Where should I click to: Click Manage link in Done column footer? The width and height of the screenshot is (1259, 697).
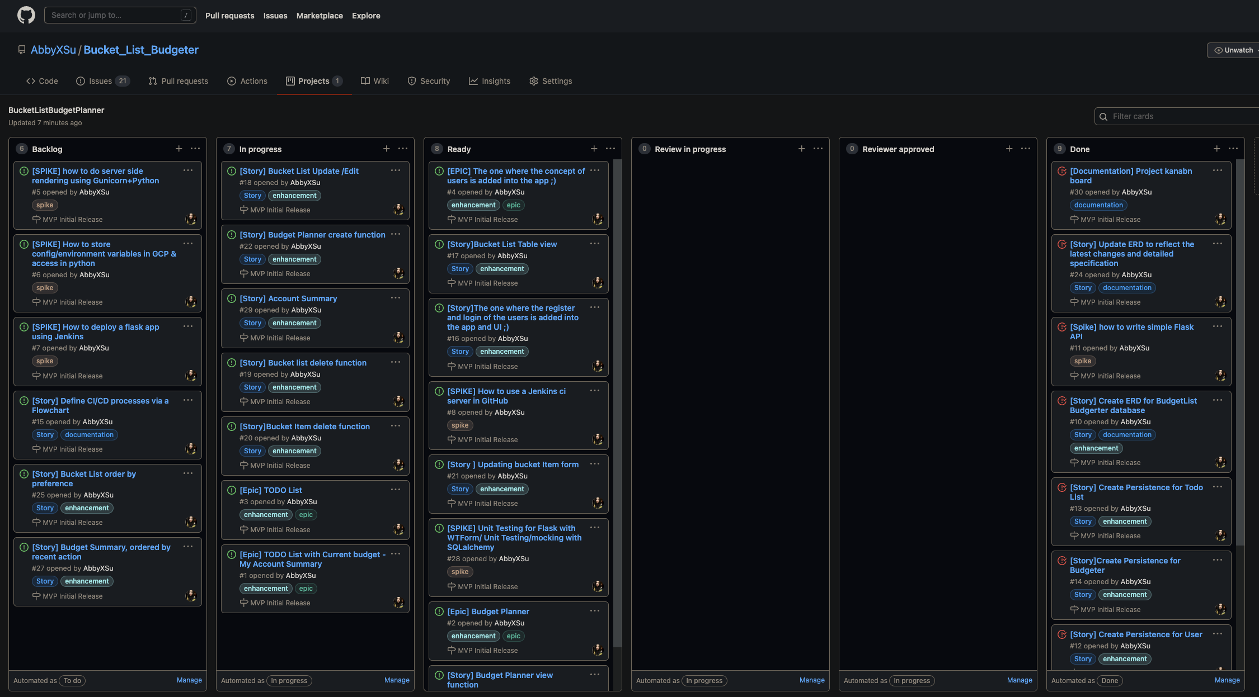click(1227, 680)
